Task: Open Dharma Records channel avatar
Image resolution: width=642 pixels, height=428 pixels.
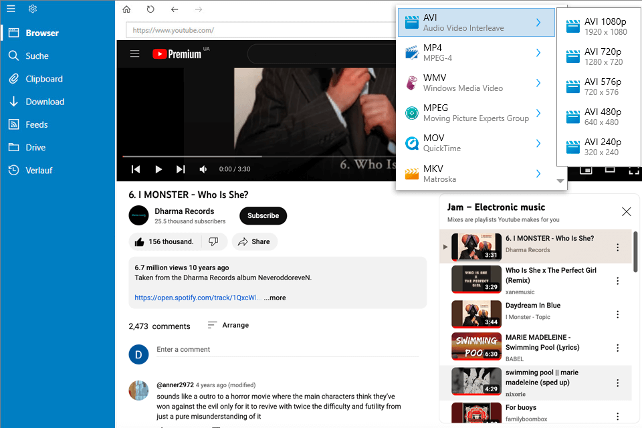Action: click(x=139, y=215)
